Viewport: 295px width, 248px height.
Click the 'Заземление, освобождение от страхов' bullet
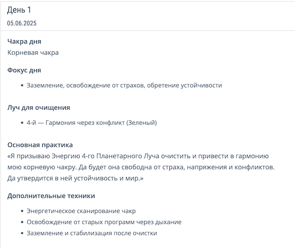124,85
